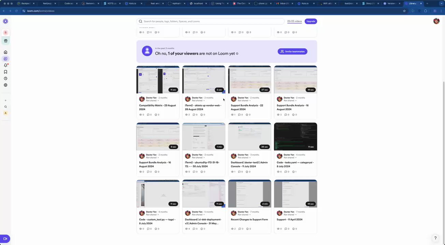Open thumbnail of Code - tasks.yaml video
Image resolution: width=445 pixels, height=245 pixels.
pyautogui.click(x=296, y=136)
